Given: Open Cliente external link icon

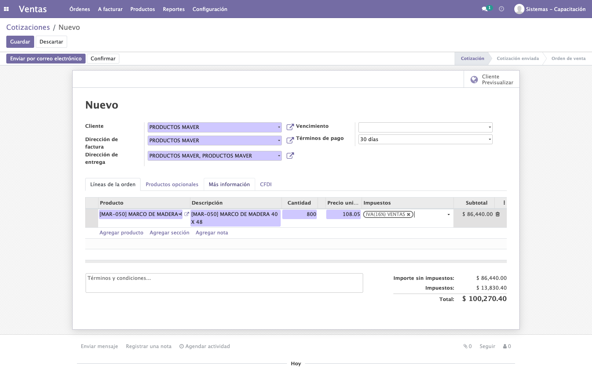Looking at the screenshot, I should coord(290,127).
